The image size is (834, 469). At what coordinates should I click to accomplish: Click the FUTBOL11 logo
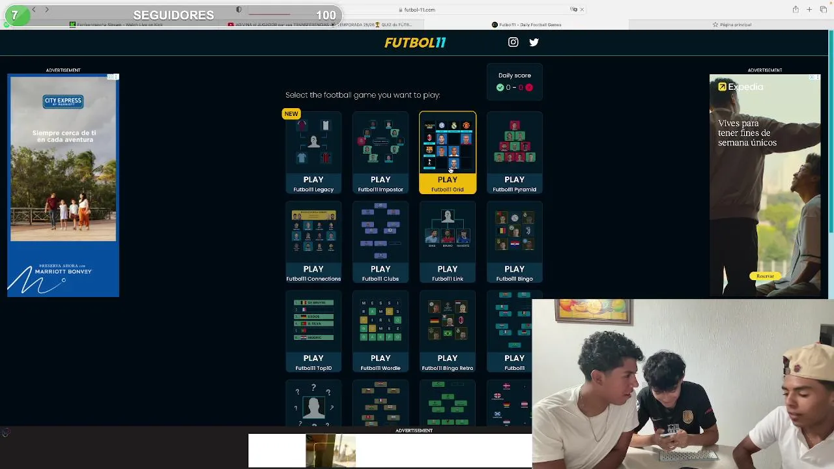point(415,42)
